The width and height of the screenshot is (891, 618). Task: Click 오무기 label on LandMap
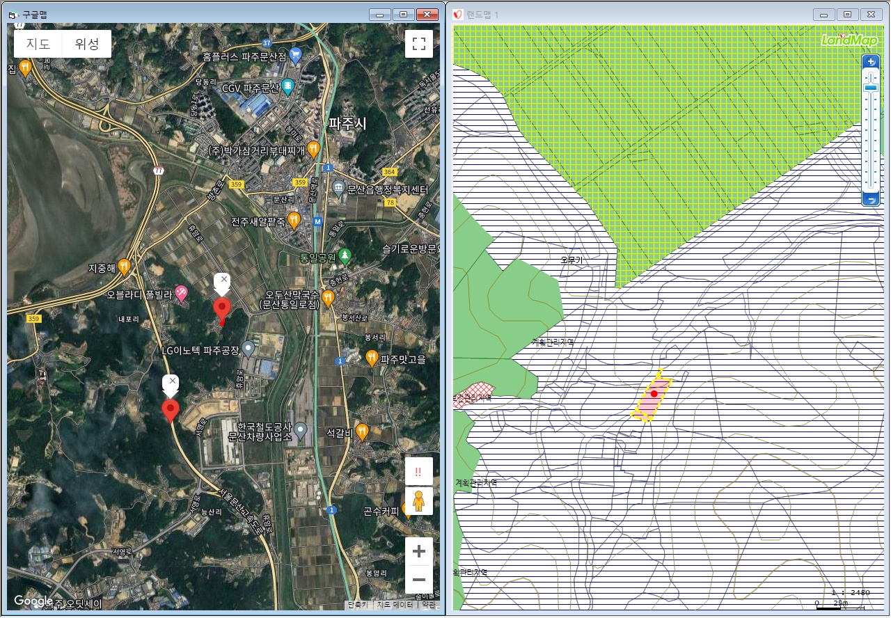click(x=571, y=260)
